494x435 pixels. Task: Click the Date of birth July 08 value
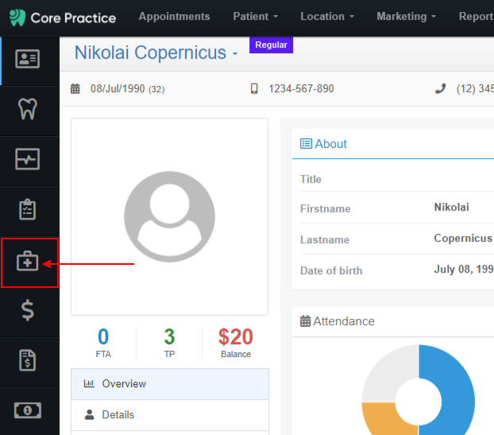click(x=464, y=269)
